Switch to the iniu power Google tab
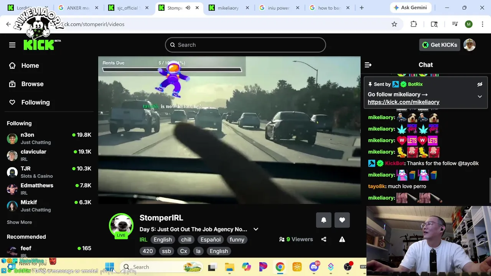 click(x=279, y=8)
